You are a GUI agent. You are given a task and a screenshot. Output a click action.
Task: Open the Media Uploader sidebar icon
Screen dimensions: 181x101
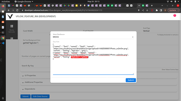pyautogui.click(x=12, y=29)
